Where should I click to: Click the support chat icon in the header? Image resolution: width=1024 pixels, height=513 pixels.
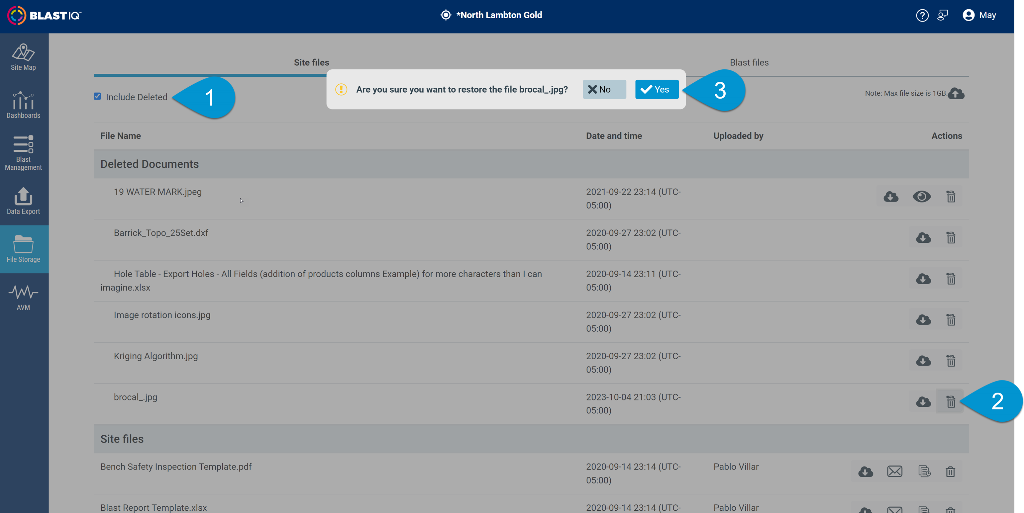[942, 15]
